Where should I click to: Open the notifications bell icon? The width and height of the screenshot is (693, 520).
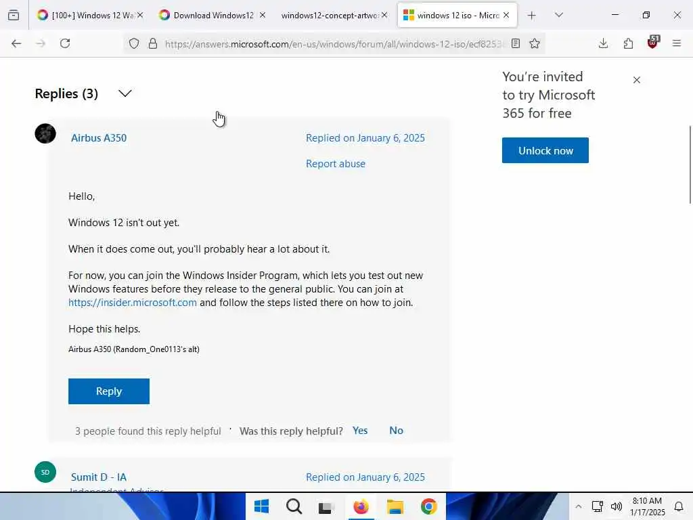[679, 506]
